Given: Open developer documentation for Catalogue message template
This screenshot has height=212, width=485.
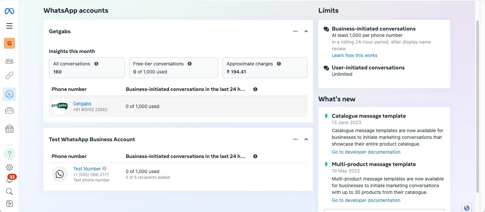Looking at the screenshot, I should pyautogui.click(x=366, y=152).
